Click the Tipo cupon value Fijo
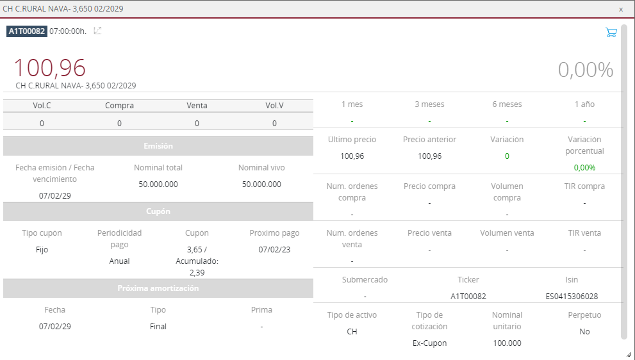 pyautogui.click(x=42, y=250)
